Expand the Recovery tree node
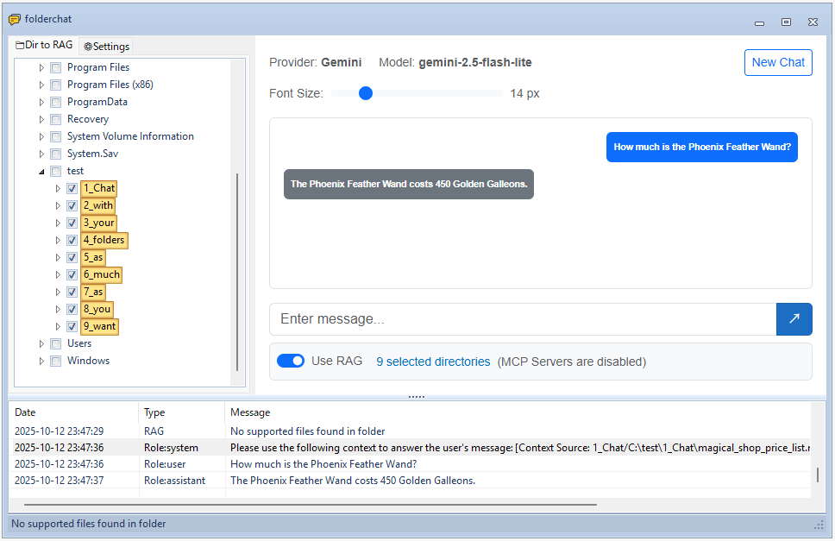Screen dimensions: 835x541 coord(41,118)
